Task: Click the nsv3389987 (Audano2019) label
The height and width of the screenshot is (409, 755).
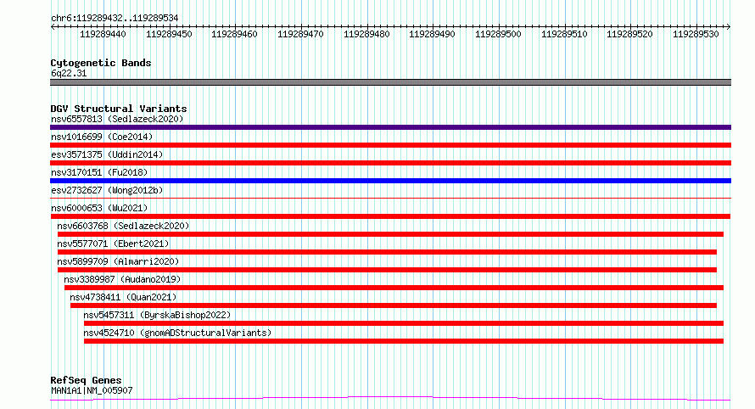Action: (122, 279)
